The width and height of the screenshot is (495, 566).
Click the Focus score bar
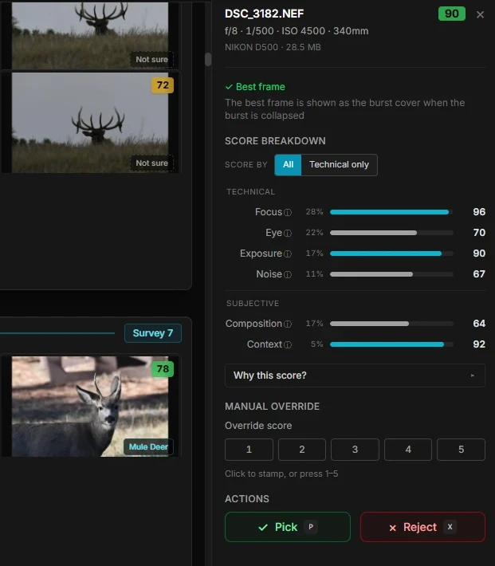pyautogui.click(x=391, y=212)
